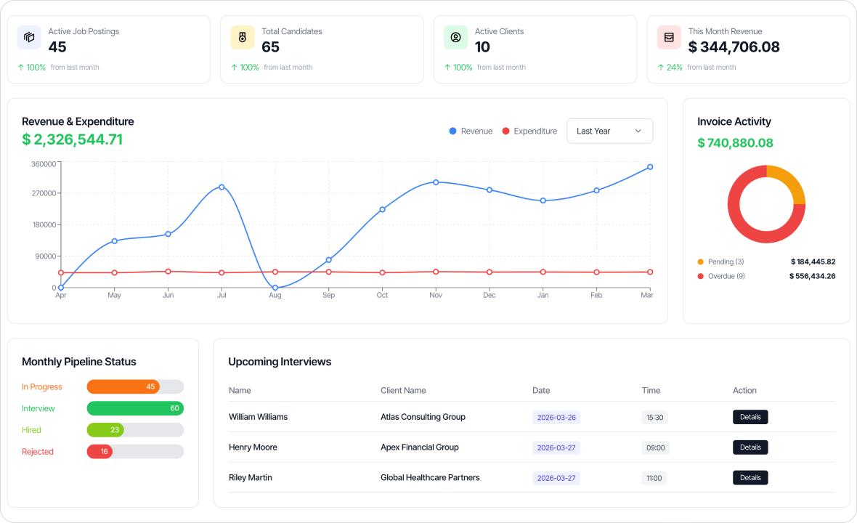The image size is (857, 523).
Task: Click the dropdown chevron next to Last Year
Action: (x=638, y=131)
